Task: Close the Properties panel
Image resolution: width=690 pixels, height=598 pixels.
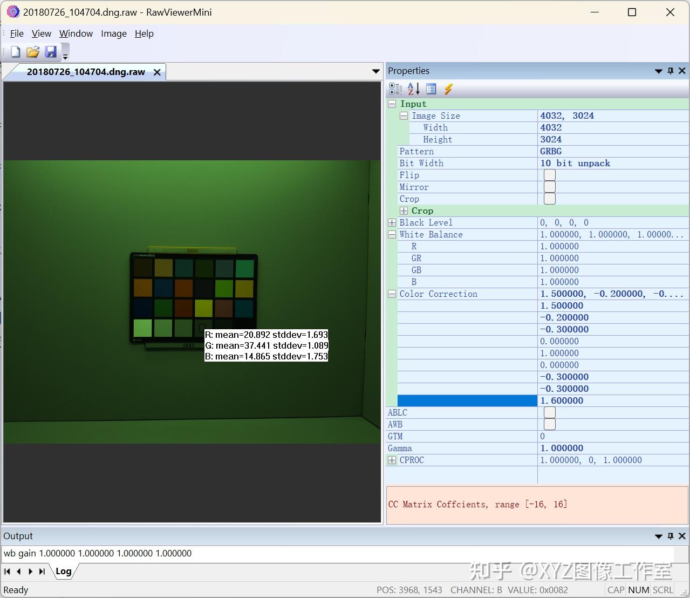Action: tap(682, 71)
